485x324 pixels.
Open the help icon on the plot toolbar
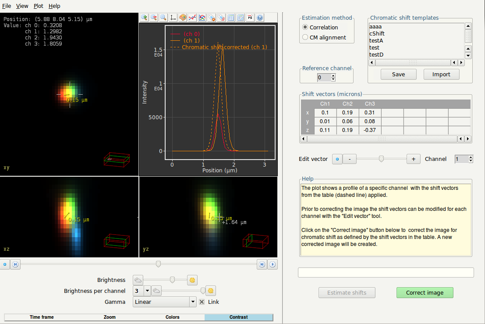pyautogui.click(x=260, y=18)
